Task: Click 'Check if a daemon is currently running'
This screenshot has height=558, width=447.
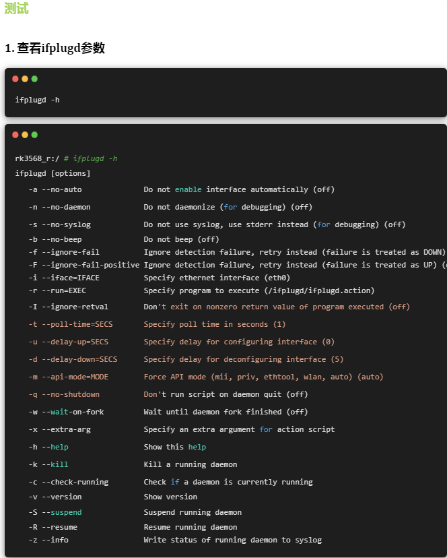Action: click(x=228, y=482)
